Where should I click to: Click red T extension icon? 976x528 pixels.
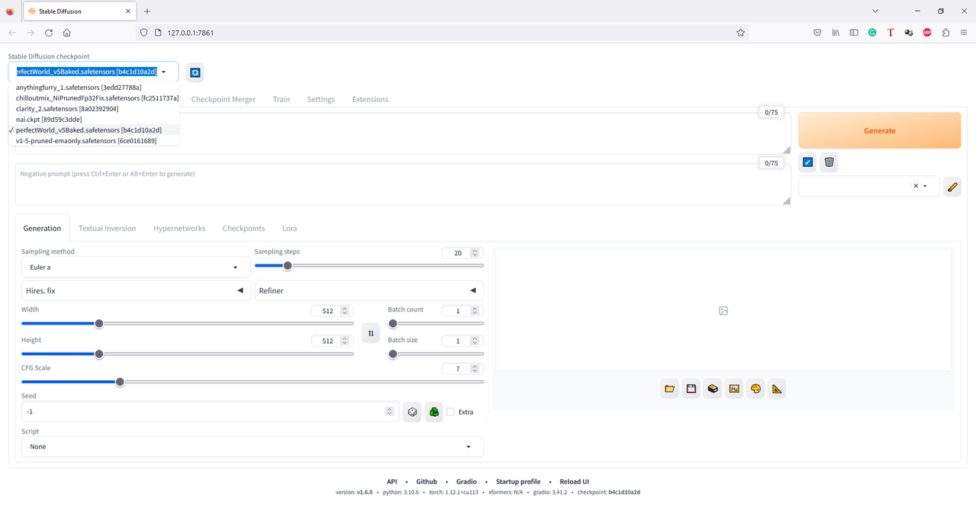tap(891, 33)
